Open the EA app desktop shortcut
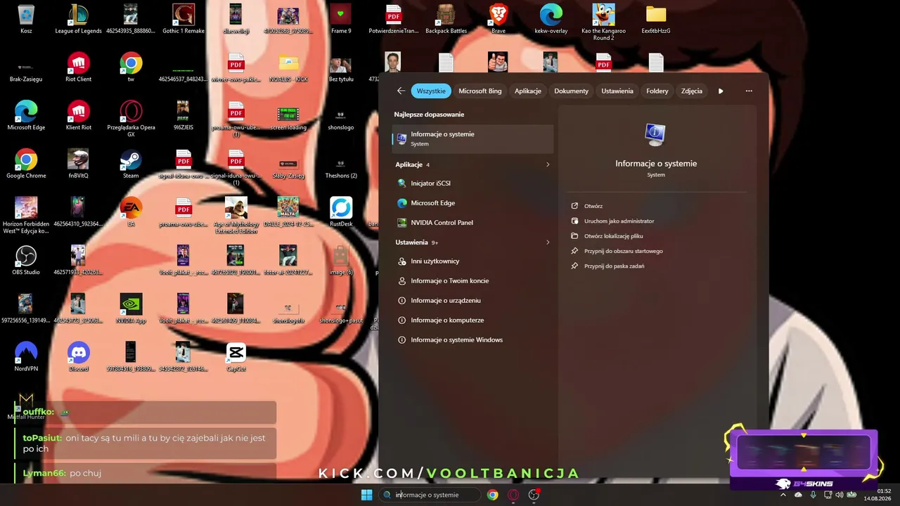The height and width of the screenshot is (506, 900). click(x=131, y=212)
